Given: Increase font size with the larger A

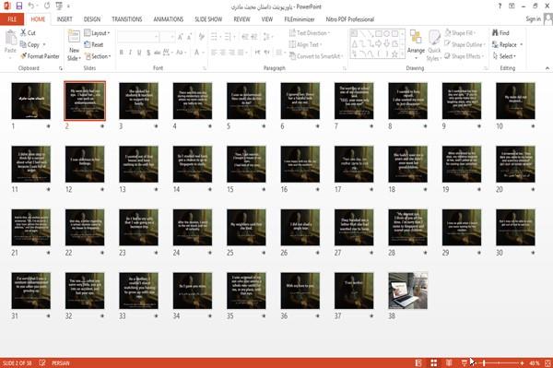Looking at the screenshot, I should (181, 37).
